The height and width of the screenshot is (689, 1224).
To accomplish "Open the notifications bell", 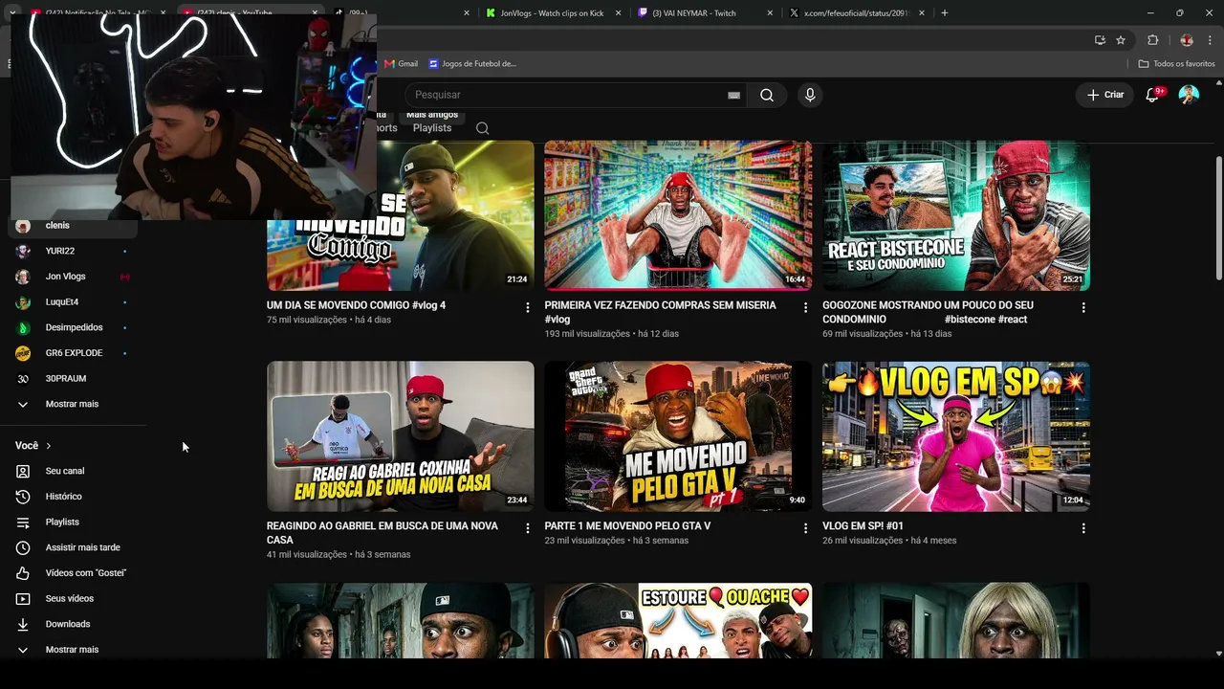I will 1152,95.
